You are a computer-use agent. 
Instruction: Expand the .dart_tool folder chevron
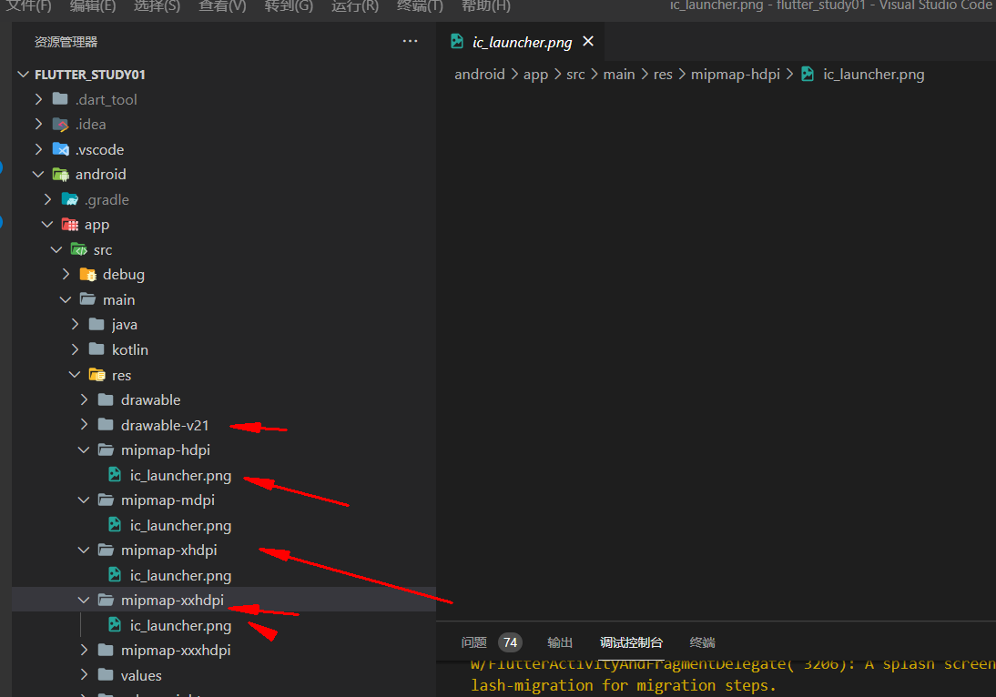pyautogui.click(x=39, y=99)
